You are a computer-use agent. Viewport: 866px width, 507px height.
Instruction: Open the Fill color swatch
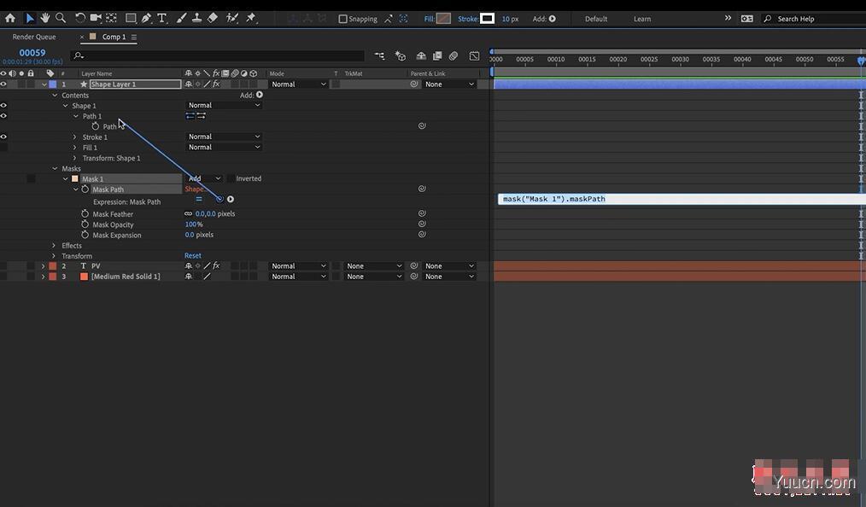[443, 19]
